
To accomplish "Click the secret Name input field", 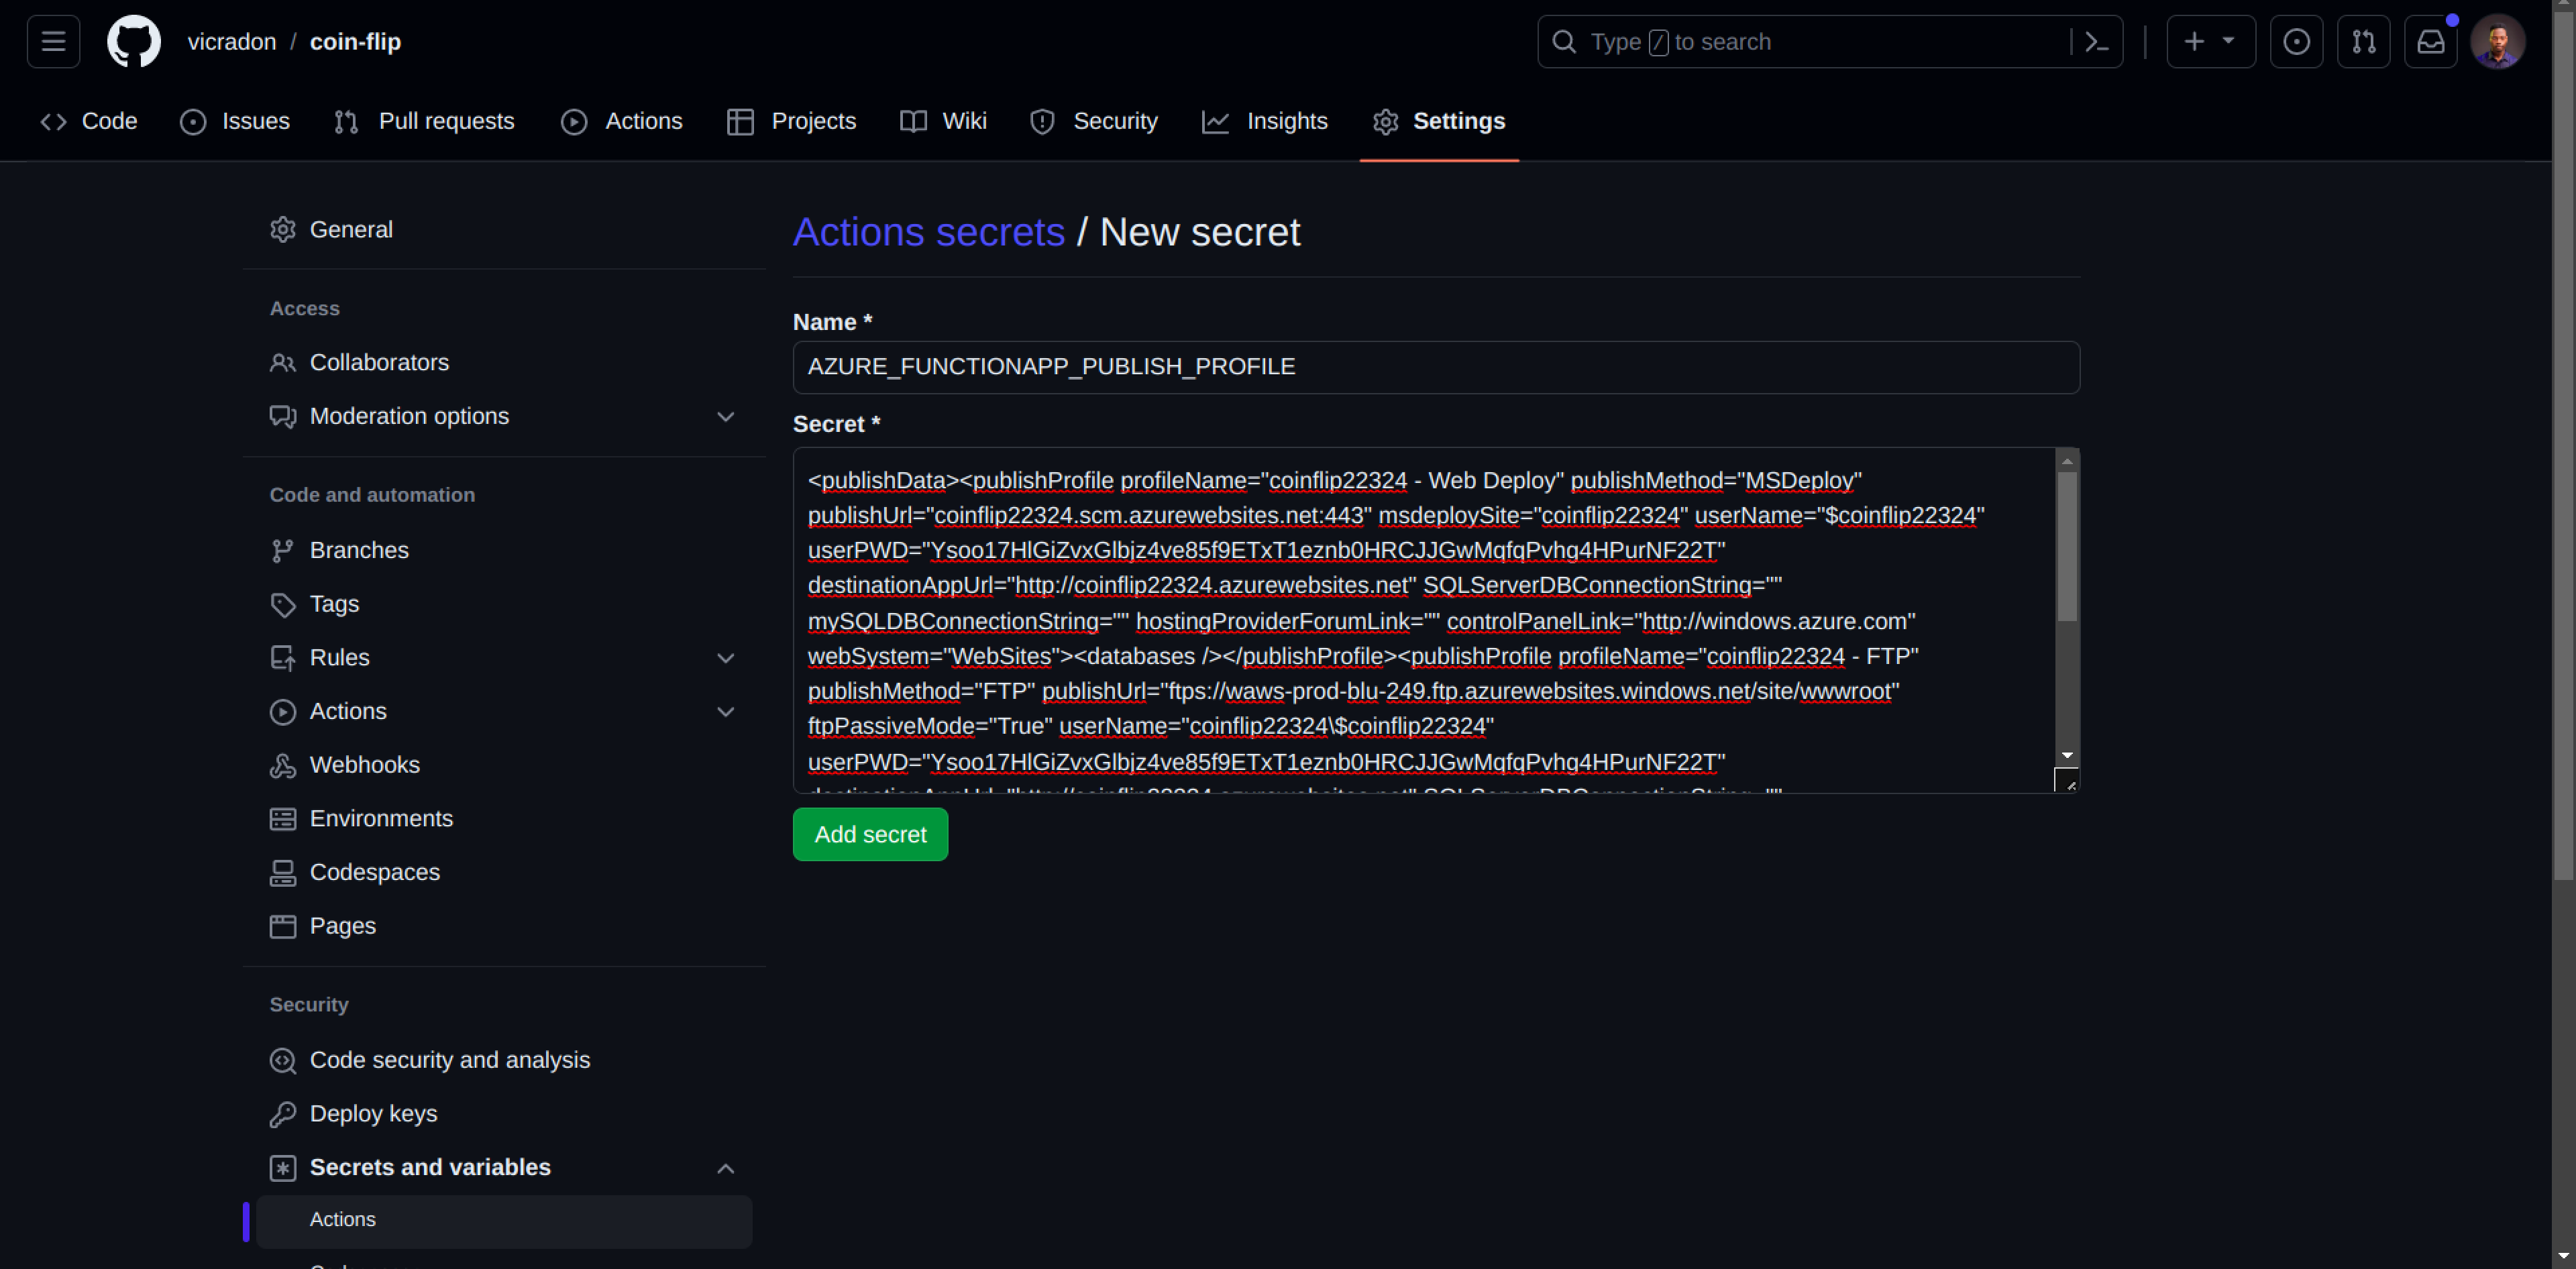I will [1436, 367].
